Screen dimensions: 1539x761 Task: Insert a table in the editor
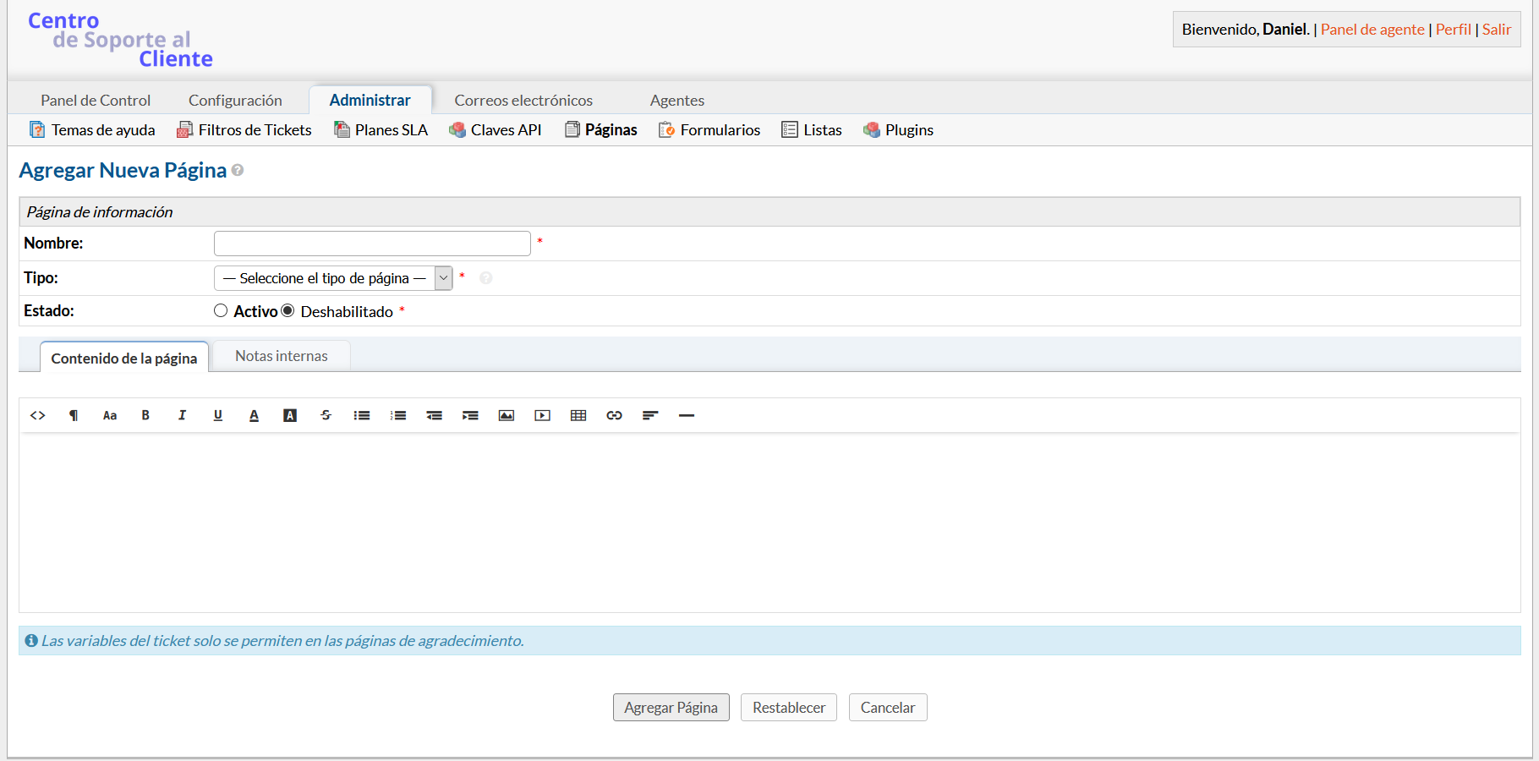pyautogui.click(x=578, y=415)
